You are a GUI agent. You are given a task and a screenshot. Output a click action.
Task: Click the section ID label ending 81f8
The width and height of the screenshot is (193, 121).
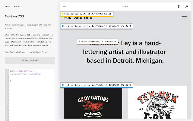pyautogui.click(x=96, y=85)
